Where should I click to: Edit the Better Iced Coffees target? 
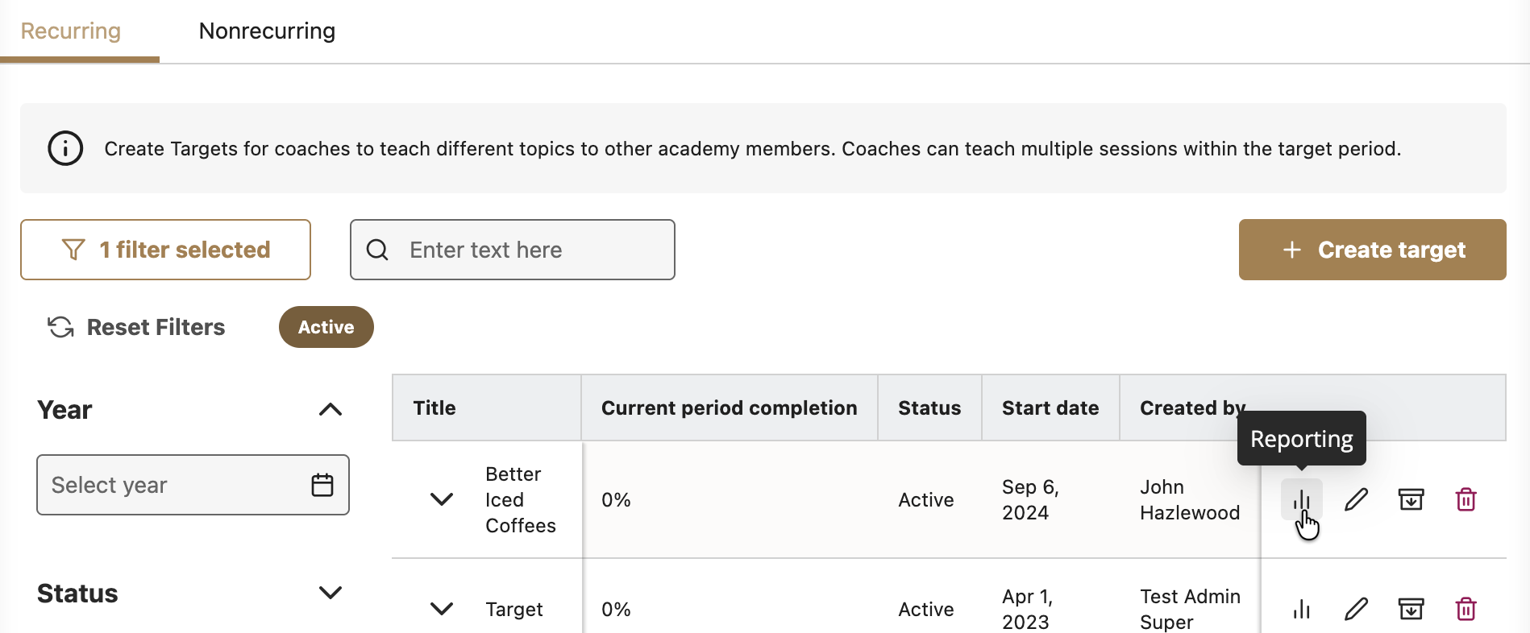[x=1356, y=500]
